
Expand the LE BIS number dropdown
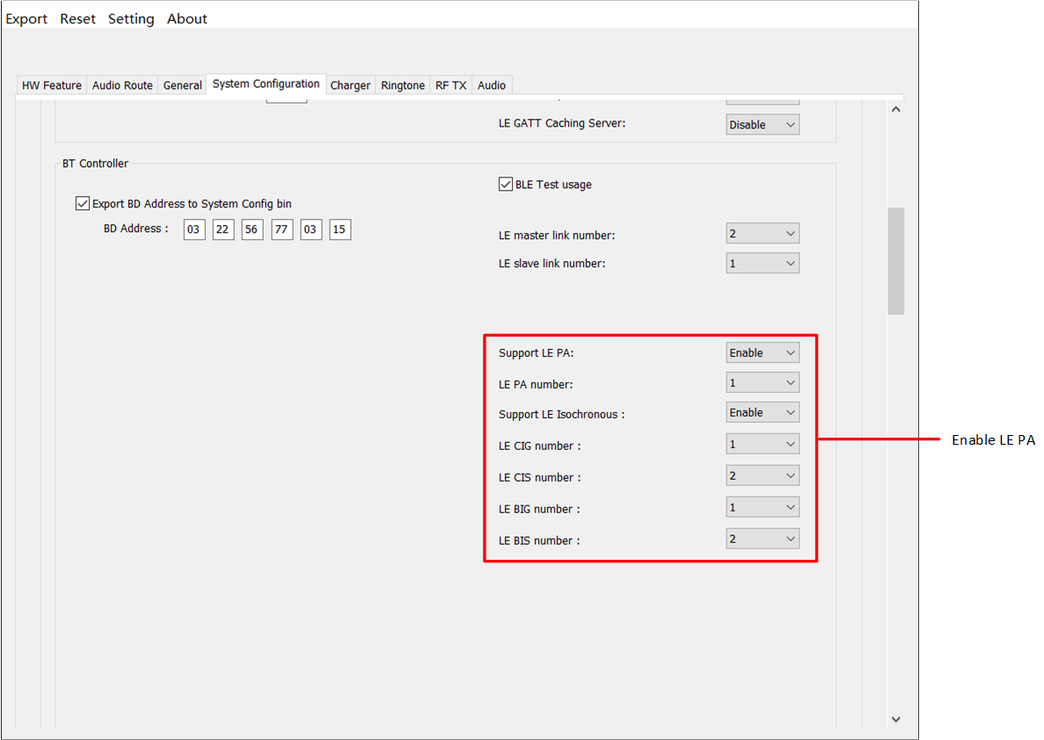point(763,539)
